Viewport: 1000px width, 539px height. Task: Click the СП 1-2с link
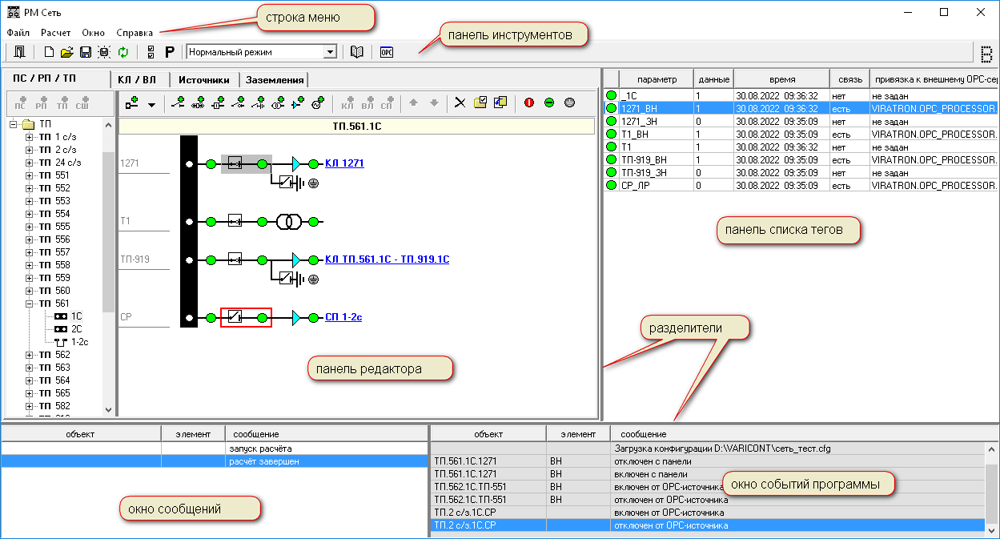pyautogui.click(x=343, y=318)
